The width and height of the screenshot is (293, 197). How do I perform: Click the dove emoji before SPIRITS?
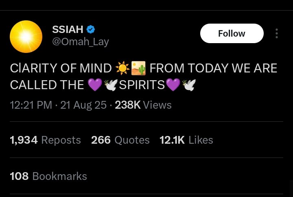(x=111, y=85)
